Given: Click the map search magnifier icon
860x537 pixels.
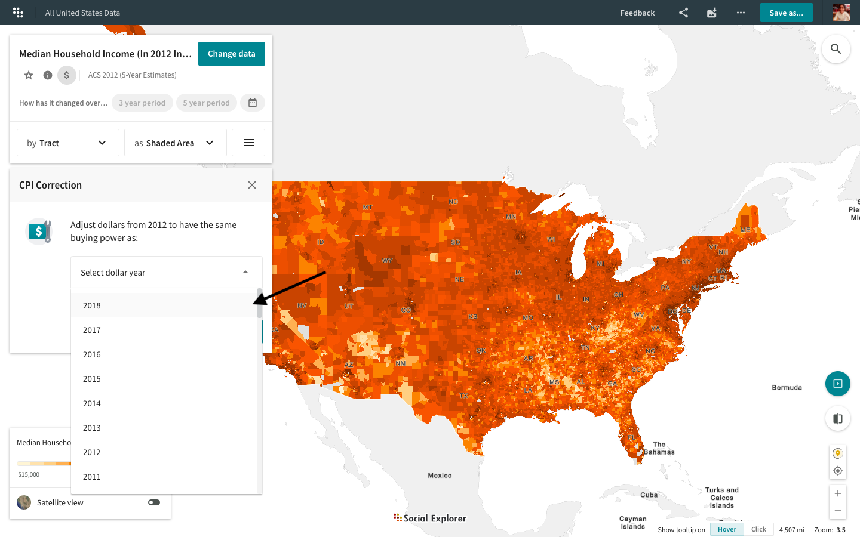Looking at the screenshot, I should (836, 49).
